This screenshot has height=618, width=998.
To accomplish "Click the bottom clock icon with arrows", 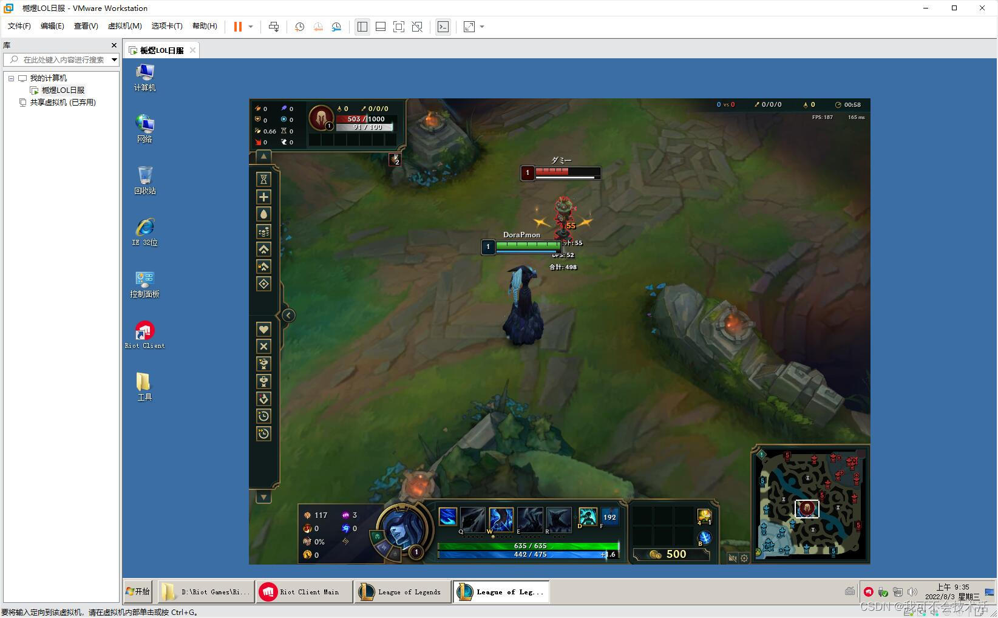I will point(263,433).
